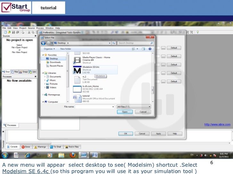The width and height of the screenshot is (233, 174).
Task: Click the Save icon in ISE toolbar
Action: 13,32
